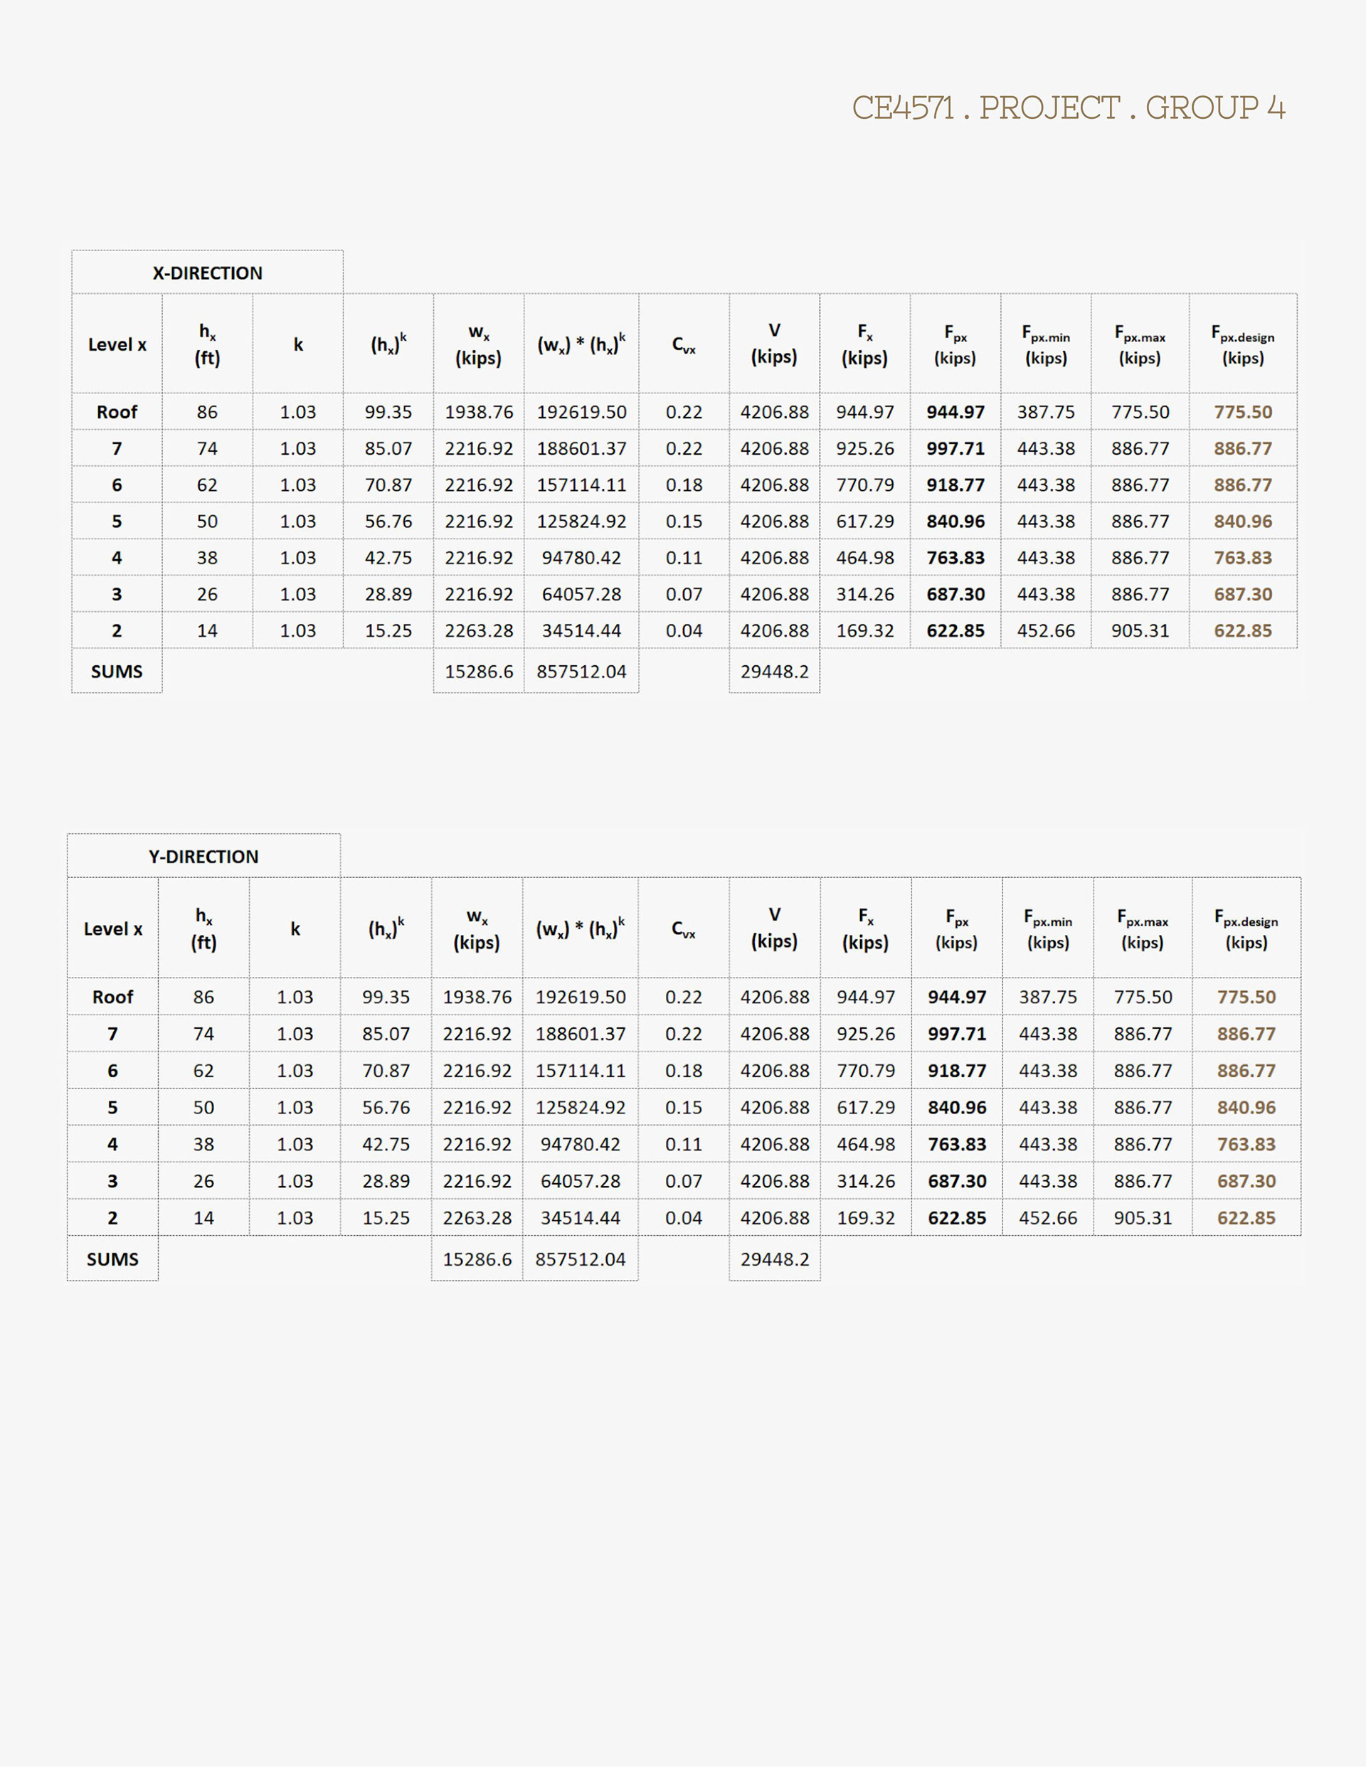
Task: Click Y-direction Roof Fpx.min value 387.75
Action: pos(1048,997)
